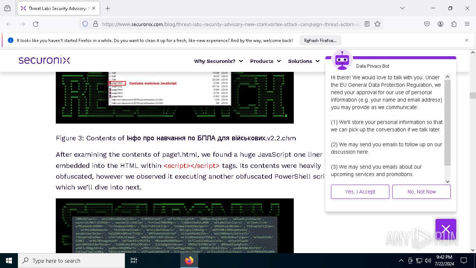
Task: Open the extensions puzzle icon
Action: [454, 24]
